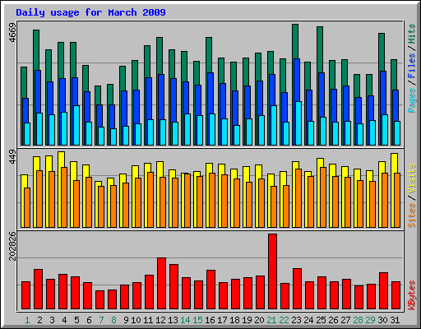Click the blue Files bar for day 16

(210, 93)
